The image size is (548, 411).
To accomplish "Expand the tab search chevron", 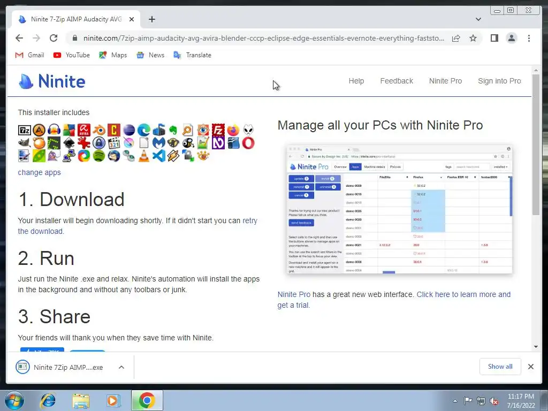I will [x=478, y=19].
